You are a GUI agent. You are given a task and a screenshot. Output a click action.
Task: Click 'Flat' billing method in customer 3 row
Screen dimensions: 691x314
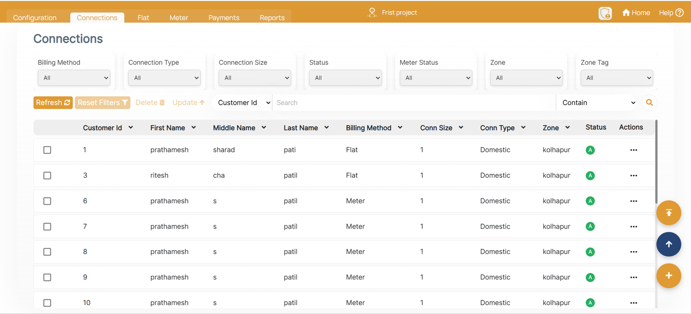click(352, 176)
